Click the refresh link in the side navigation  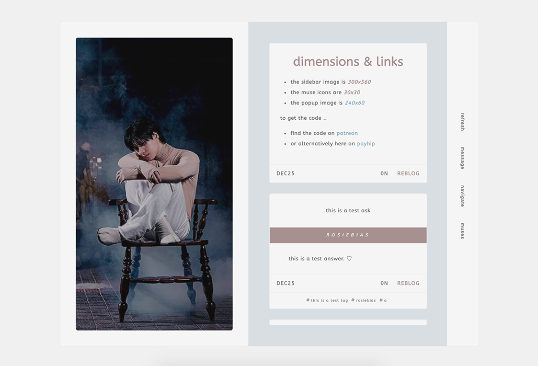[462, 121]
